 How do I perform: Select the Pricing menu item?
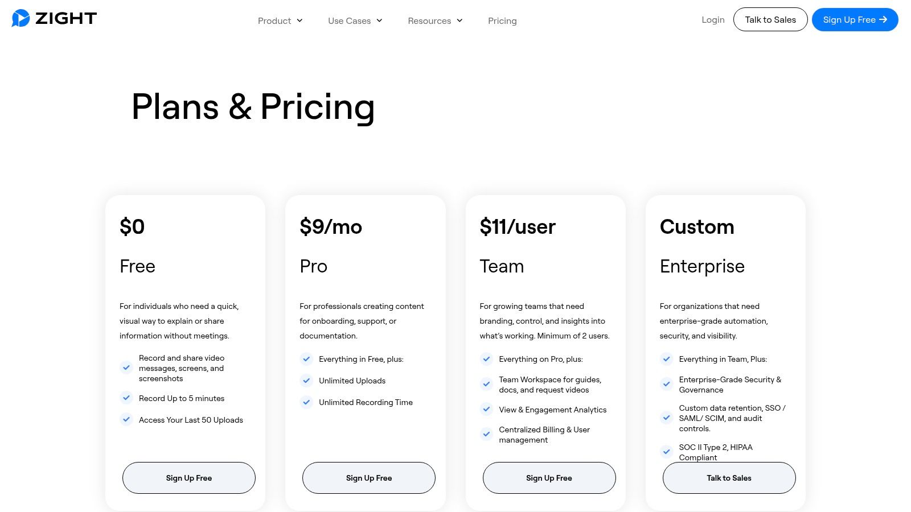(502, 20)
